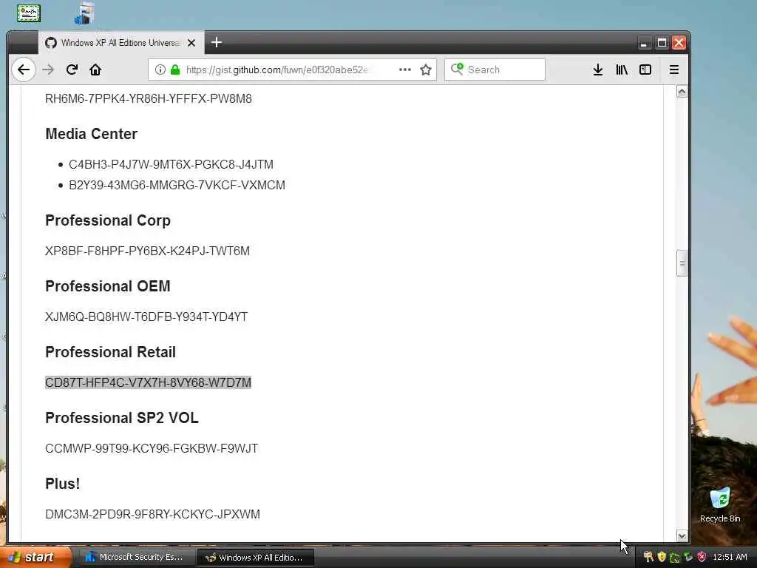Image resolution: width=757 pixels, height=568 pixels.
Task: Reload the page with the refresh icon
Action: 72,70
